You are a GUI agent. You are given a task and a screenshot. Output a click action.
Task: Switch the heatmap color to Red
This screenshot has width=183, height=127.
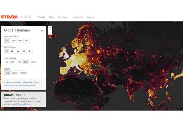(27, 40)
